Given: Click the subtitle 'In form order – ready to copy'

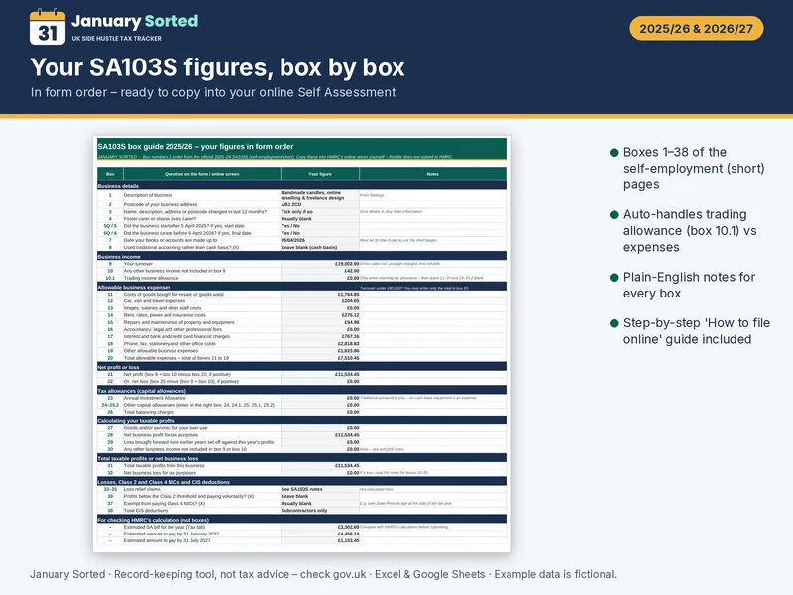Looking at the screenshot, I should click(x=213, y=92).
